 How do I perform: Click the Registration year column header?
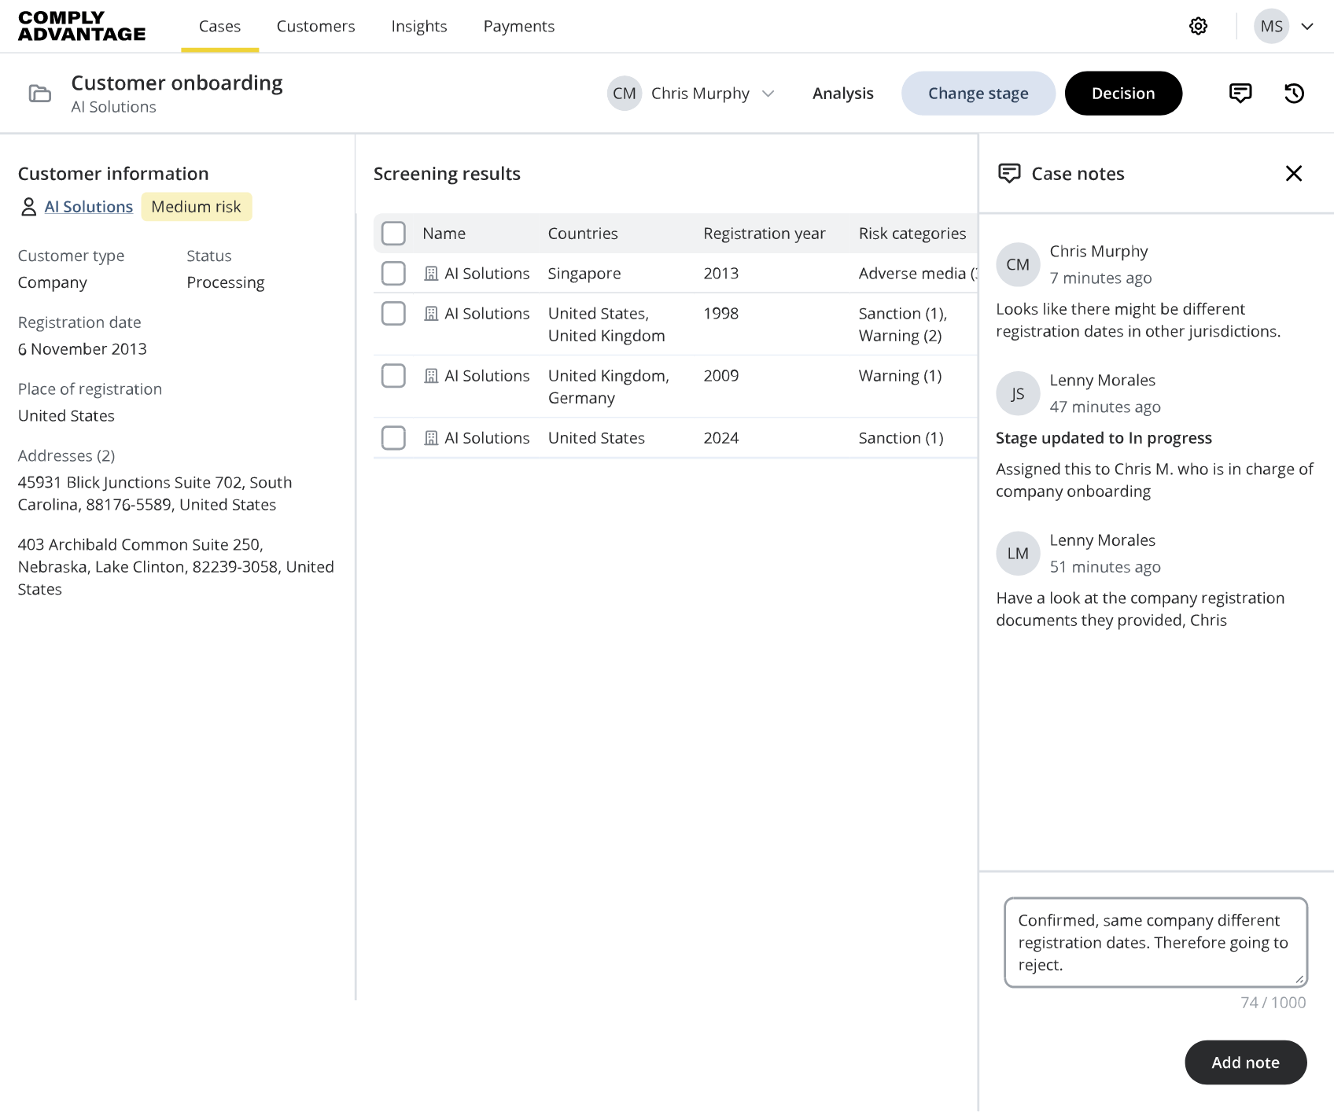click(765, 234)
